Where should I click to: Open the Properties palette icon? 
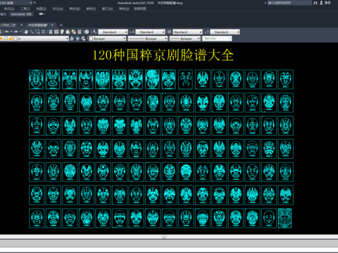pos(51,32)
